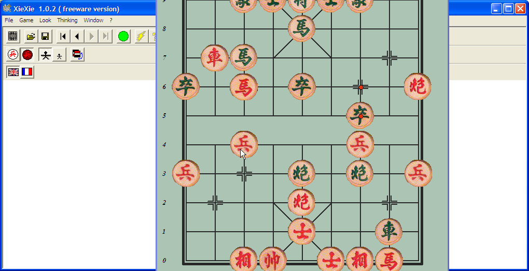
Task: Choose the small figure size button
Action: click(x=59, y=54)
